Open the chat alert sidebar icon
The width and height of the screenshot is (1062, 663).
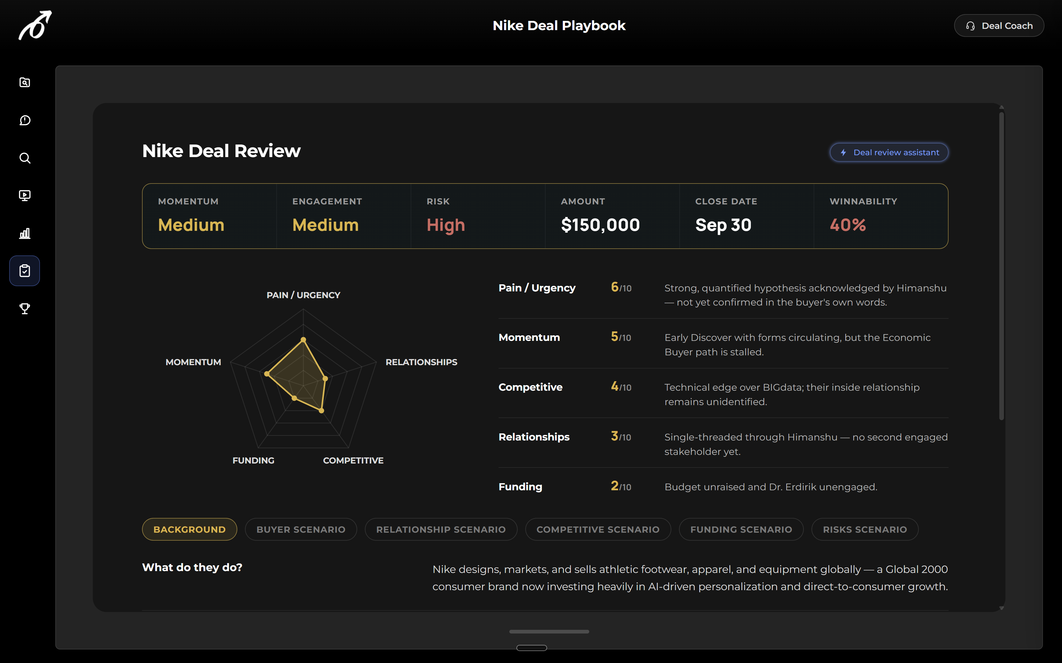[x=25, y=120]
